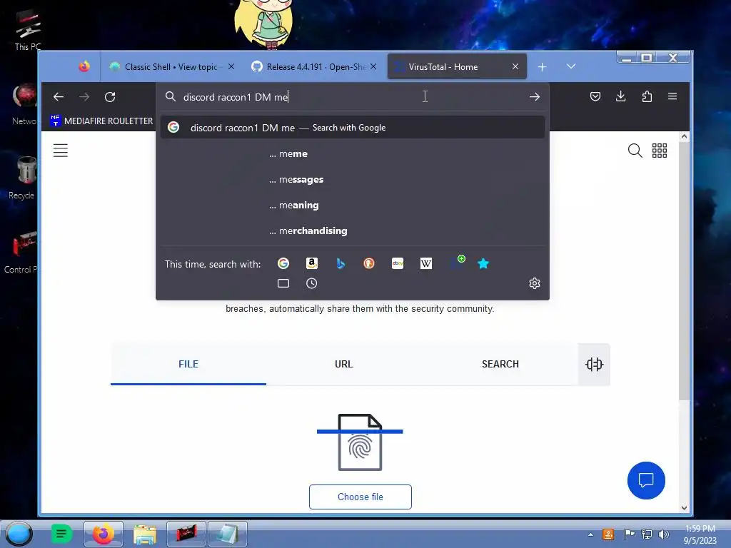Click the page scroll up arrow
Viewport: 731px width, 548px height.
[x=684, y=136]
